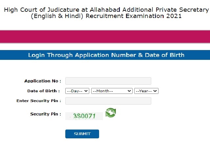Focus the Enter Security Pin field
210x157 pixels.
(108, 101)
